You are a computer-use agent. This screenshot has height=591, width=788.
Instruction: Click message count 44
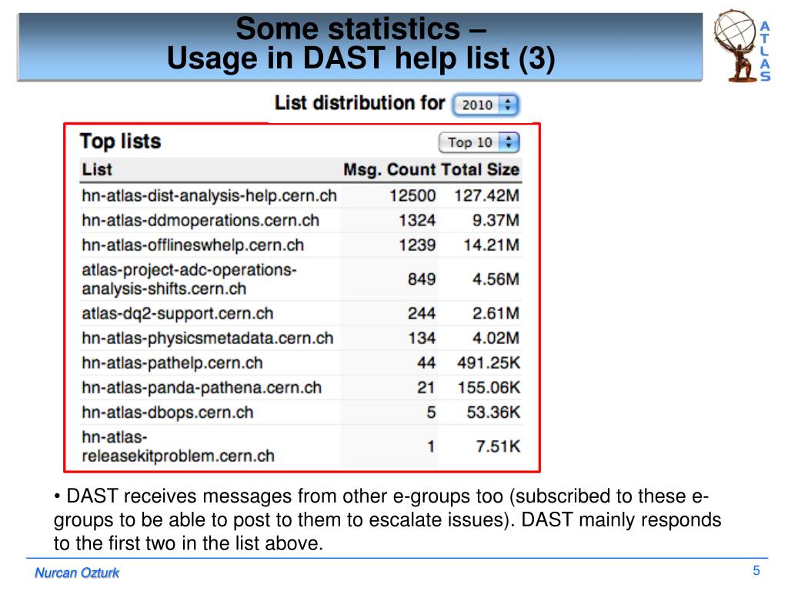426,362
